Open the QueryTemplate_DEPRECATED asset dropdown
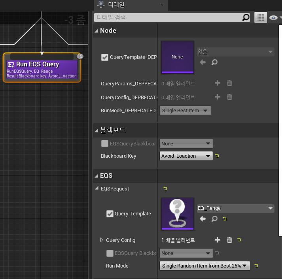282x279 pixels. [236, 52]
